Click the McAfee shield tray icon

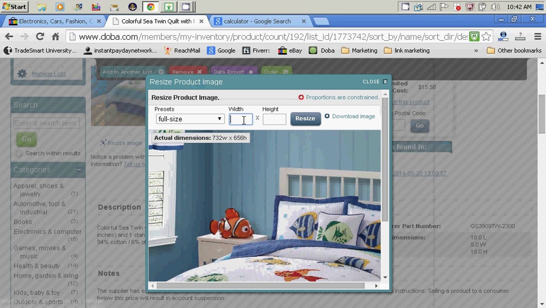click(x=470, y=7)
